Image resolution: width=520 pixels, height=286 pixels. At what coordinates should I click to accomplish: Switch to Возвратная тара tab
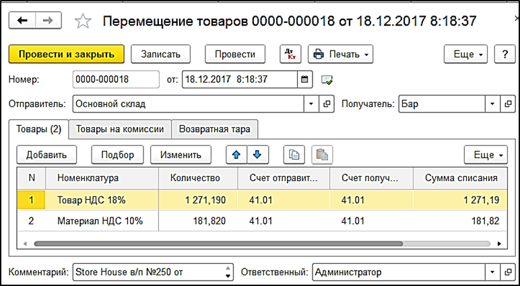click(x=216, y=129)
